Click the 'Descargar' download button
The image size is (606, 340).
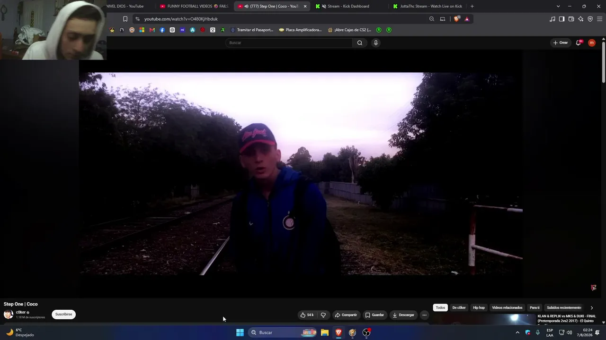point(403,315)
